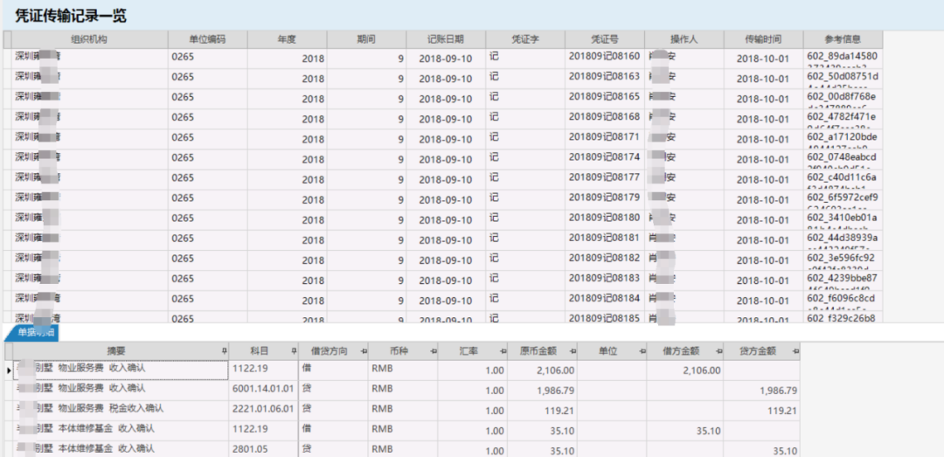Click 2,106.00 in the 原币金额 column

pyautogui.click(x=543, y=370)
